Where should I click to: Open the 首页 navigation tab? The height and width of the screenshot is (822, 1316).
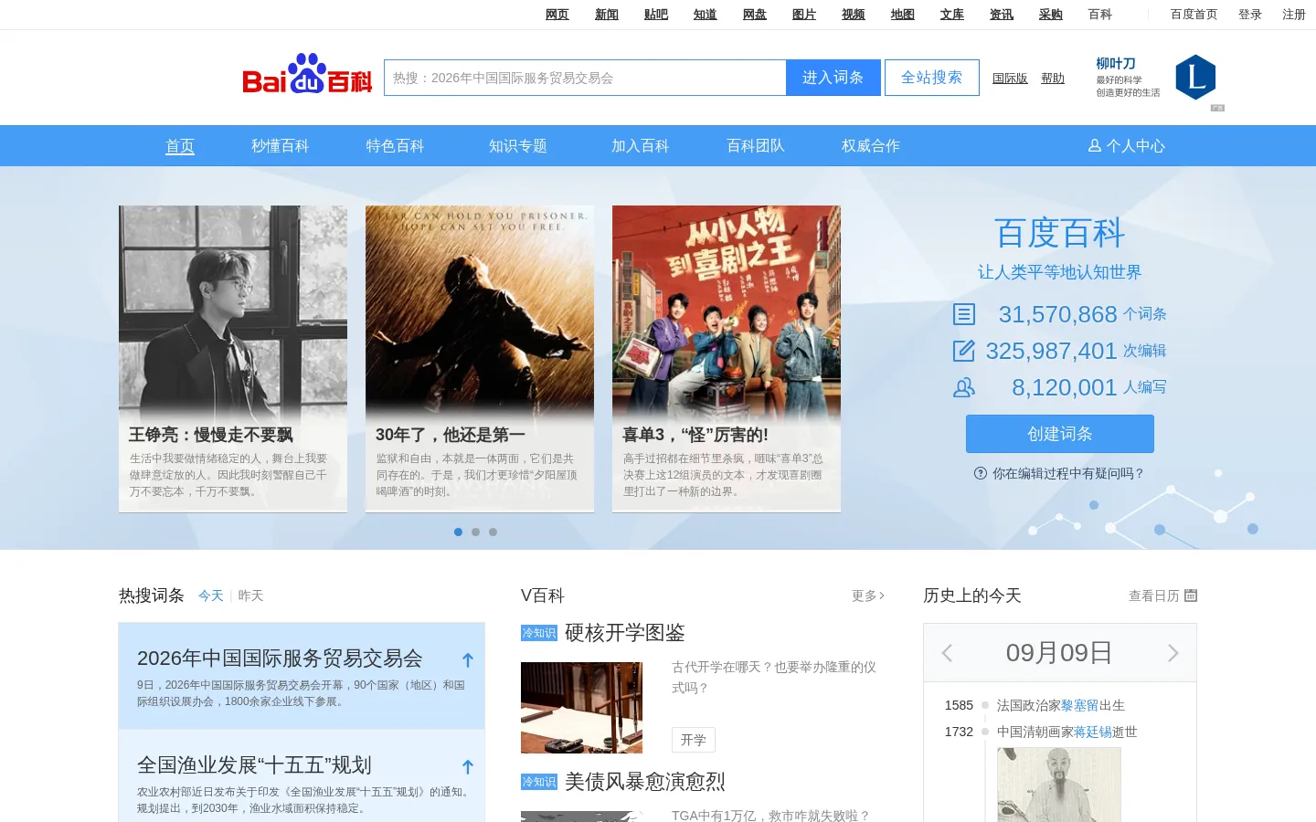point(180,146)
